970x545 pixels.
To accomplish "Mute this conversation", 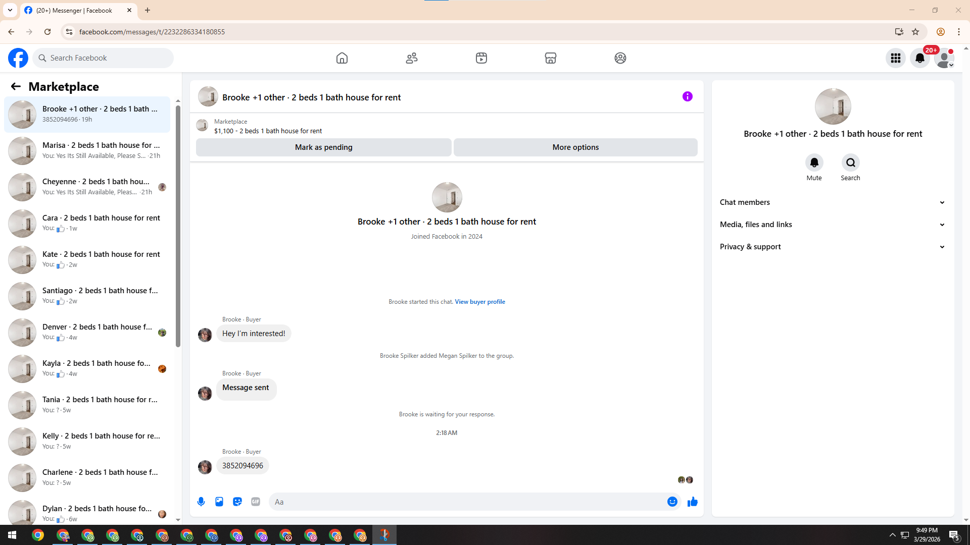I will 814,162.
